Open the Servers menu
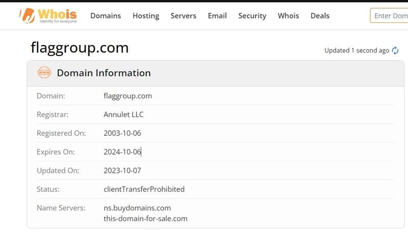 point(184,16)
